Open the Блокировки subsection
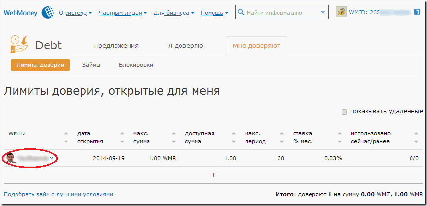The width and height of the screenshot is (427, 206). pos(136,65)
